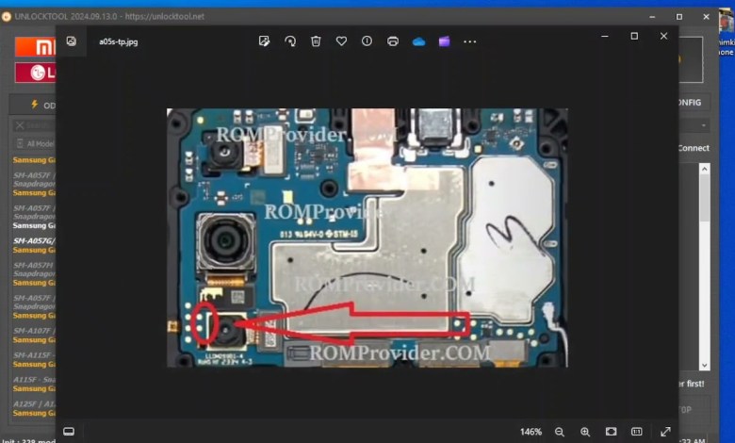Click the desktop shortcut icon at top right

(x=727, y=33)
